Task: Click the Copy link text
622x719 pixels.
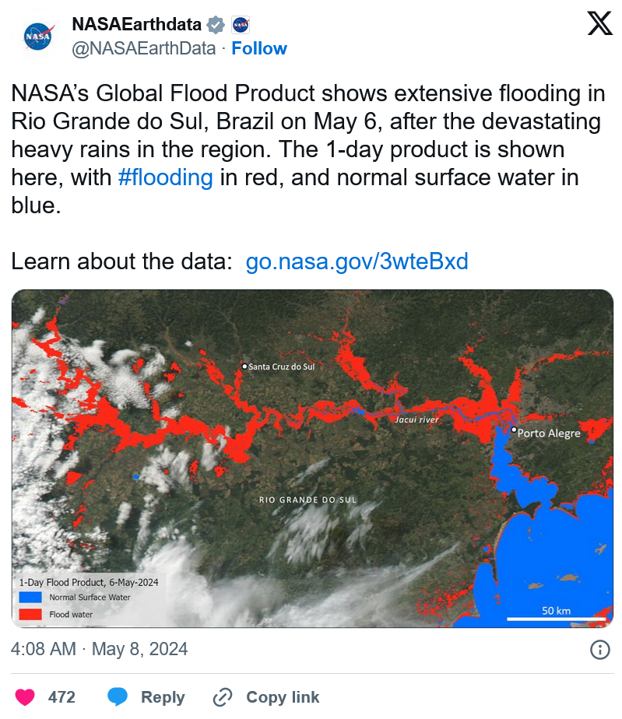Action: pyautogui.click(x=283, y=697)
